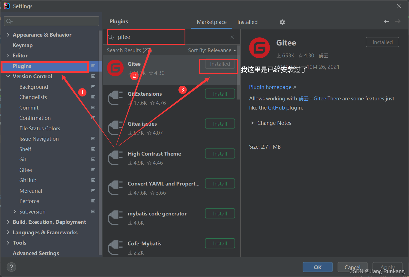The image size is (409, 277).
Task: Click the project-level icon beside Commit
Action: 93,108
